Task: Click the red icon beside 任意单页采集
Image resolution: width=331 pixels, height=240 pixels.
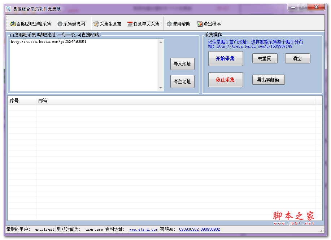Action: coord(130,24)
